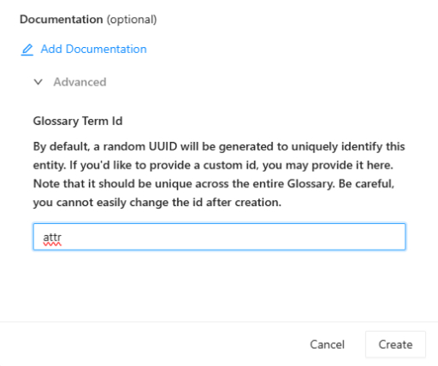Click the Documentation heading label
This screenshot has width=438, height=366.
pyautogui.click(x=62, y=20)
